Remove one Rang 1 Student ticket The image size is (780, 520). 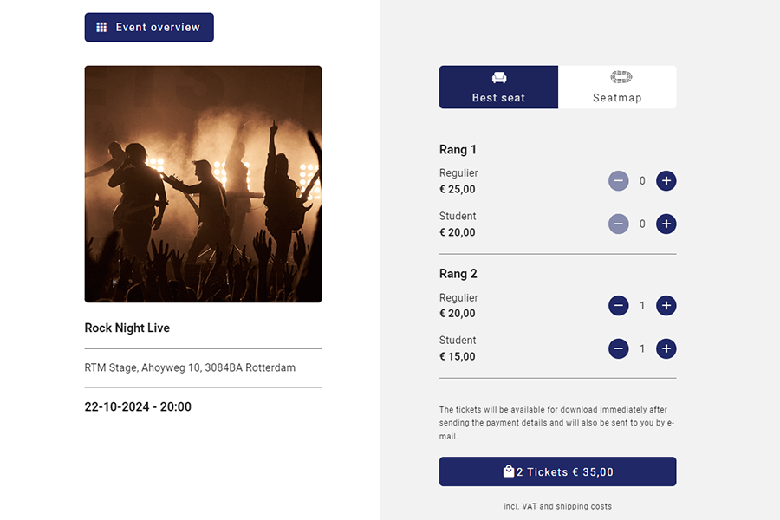pos(618,224)
